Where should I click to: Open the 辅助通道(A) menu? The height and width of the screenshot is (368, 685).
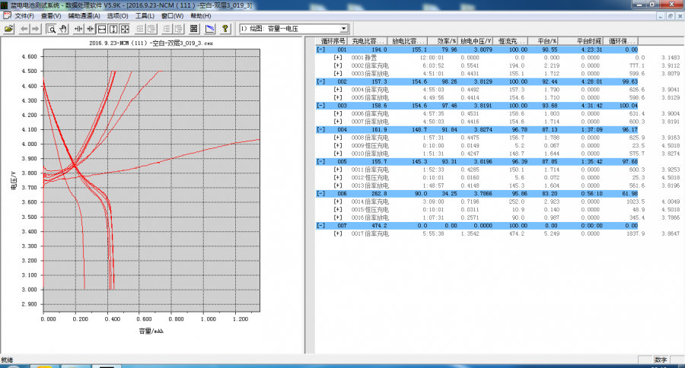(84, 16)
